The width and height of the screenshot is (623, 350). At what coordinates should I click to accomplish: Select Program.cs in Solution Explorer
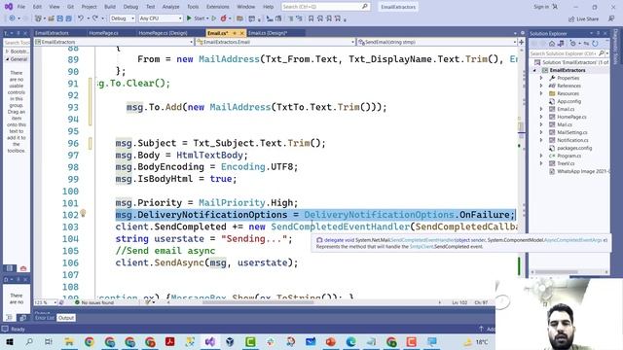pyautogui.click(x=568, y=156)
